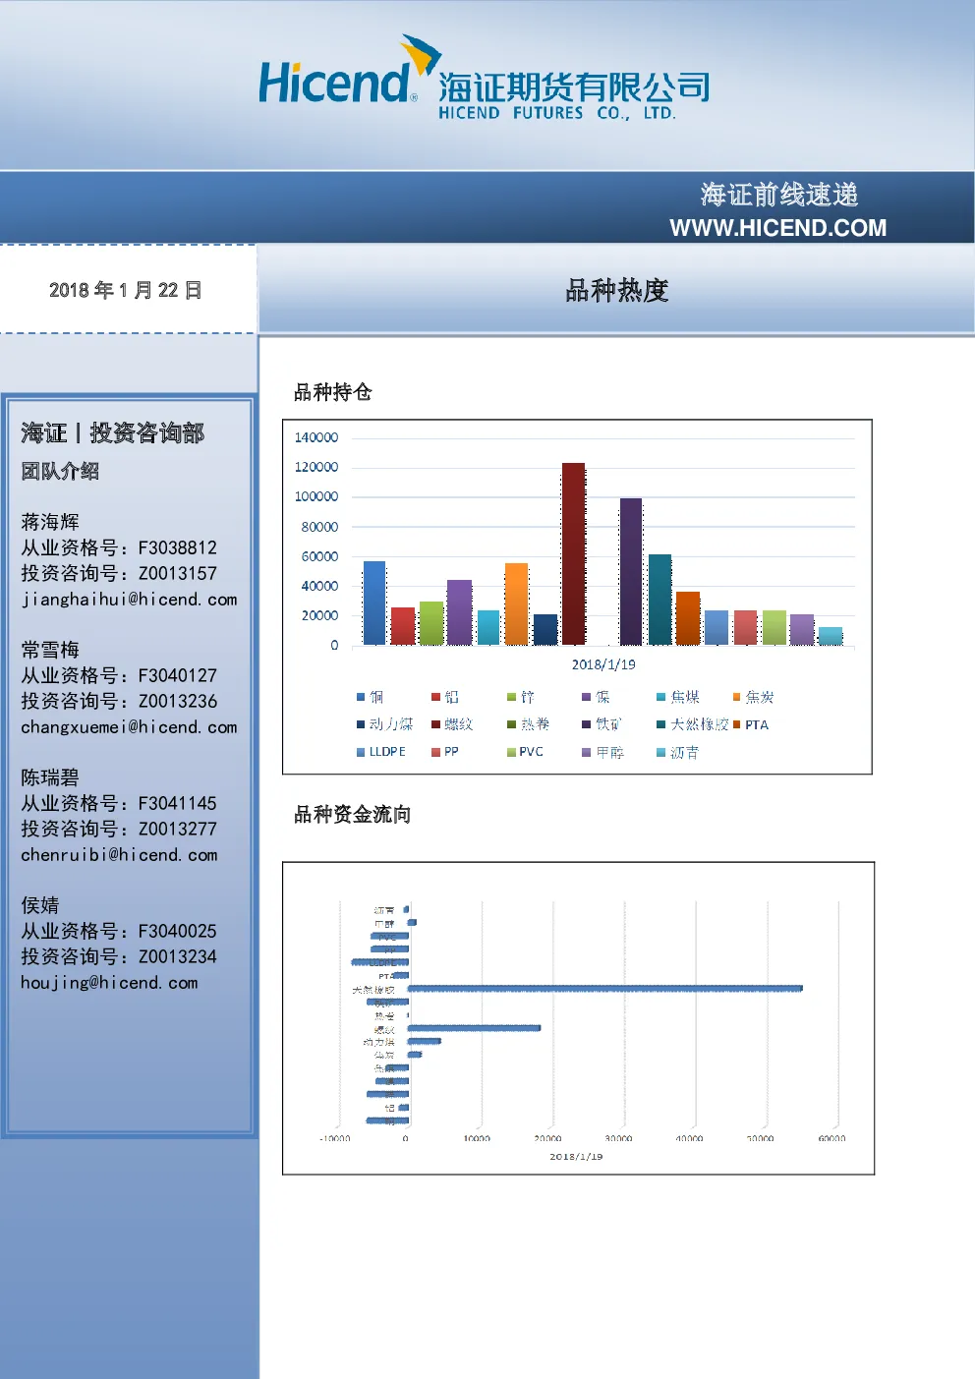This screenshot has width=975, height=1379.
Task: Click the 海证 | 投资咨询部 heading
Action: (113, 433)
